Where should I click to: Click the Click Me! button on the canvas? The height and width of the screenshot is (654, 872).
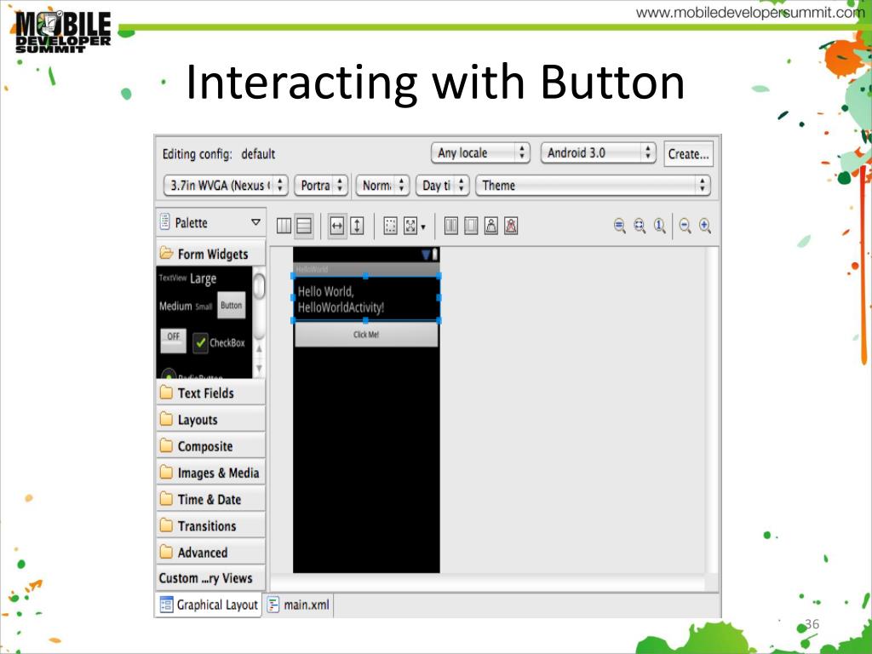(x=366, y=335)
